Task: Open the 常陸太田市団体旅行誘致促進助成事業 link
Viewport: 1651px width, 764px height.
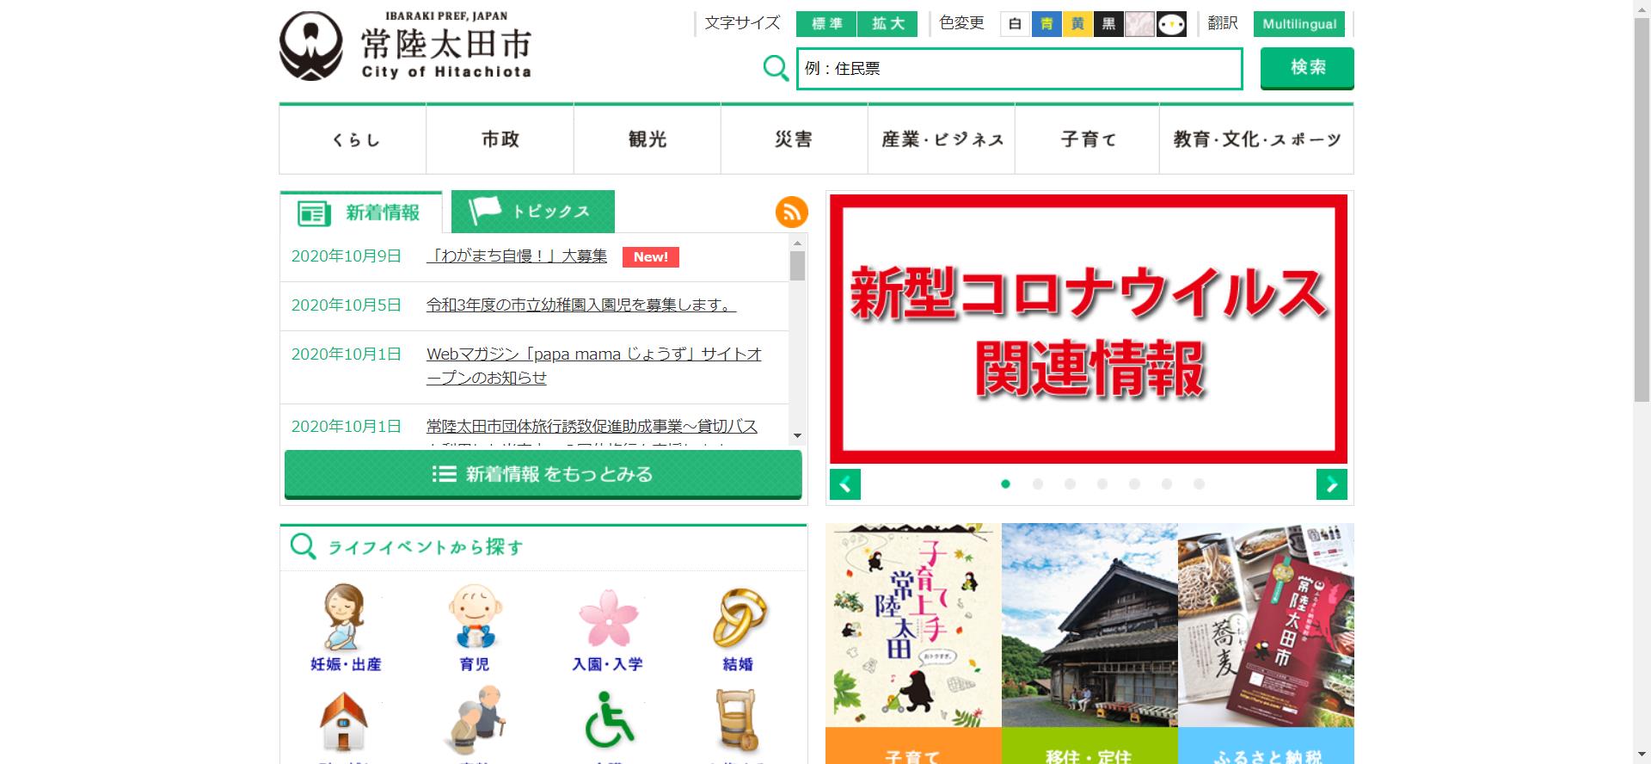Action: (592, 427)
